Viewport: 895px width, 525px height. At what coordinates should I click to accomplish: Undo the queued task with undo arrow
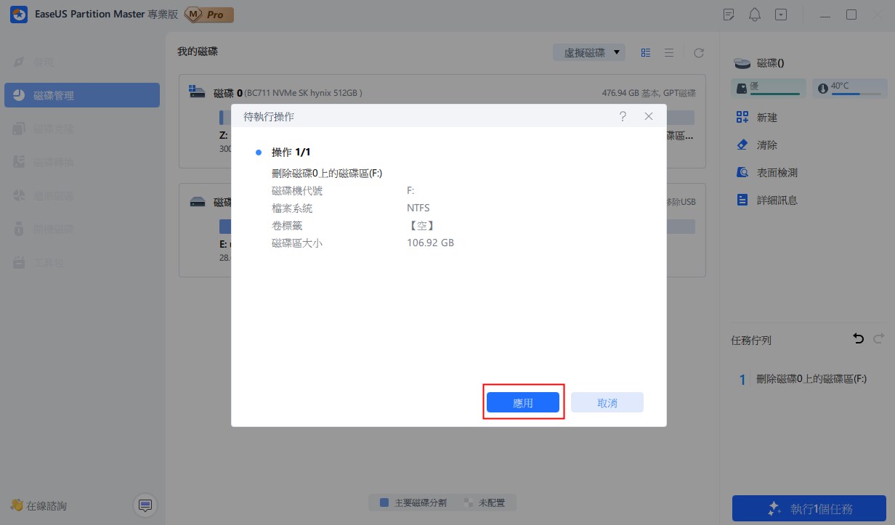(858, 339)
